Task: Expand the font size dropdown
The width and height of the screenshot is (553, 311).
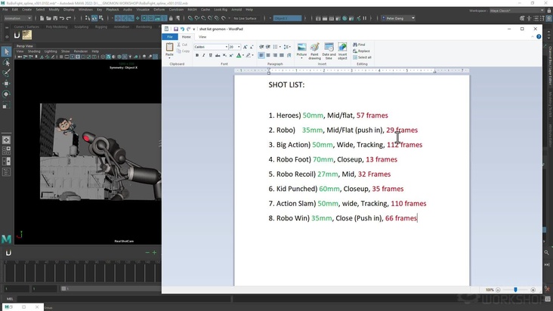Action: click(x=239, y=47)
